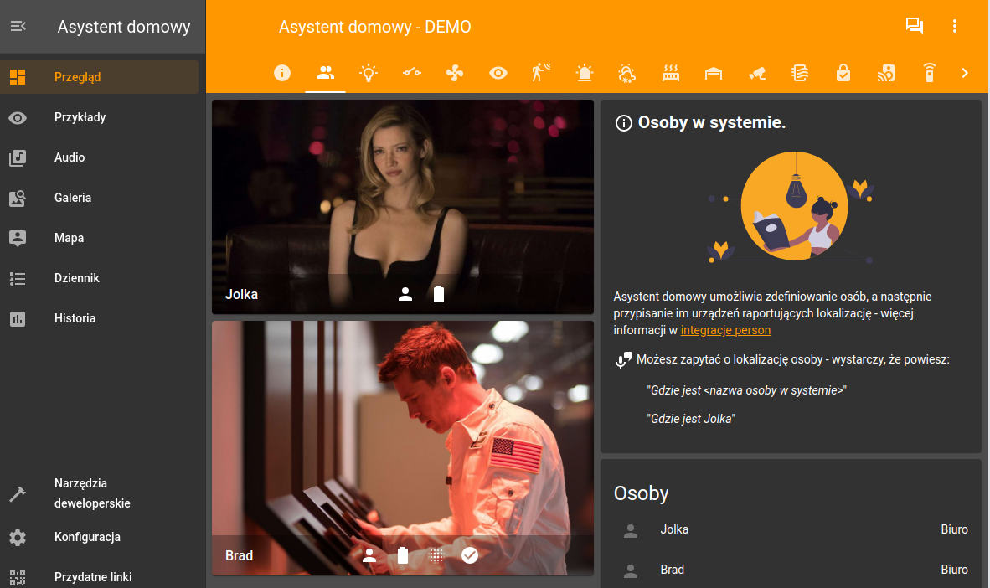Image resolution: width=990 pixels, height=588 pixels.
Task: Go to Przykłady in the sidebar
Action: [x=99, y=117]
